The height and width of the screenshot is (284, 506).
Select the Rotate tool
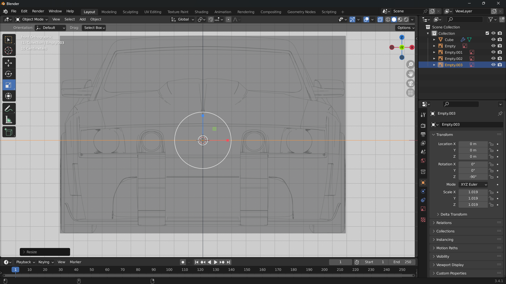coord(8,74)
